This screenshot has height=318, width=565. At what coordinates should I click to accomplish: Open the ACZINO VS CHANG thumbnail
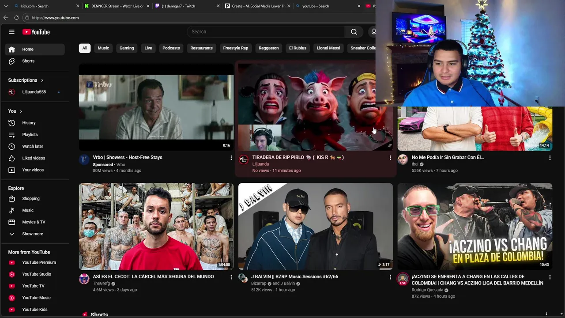(475, 227)
